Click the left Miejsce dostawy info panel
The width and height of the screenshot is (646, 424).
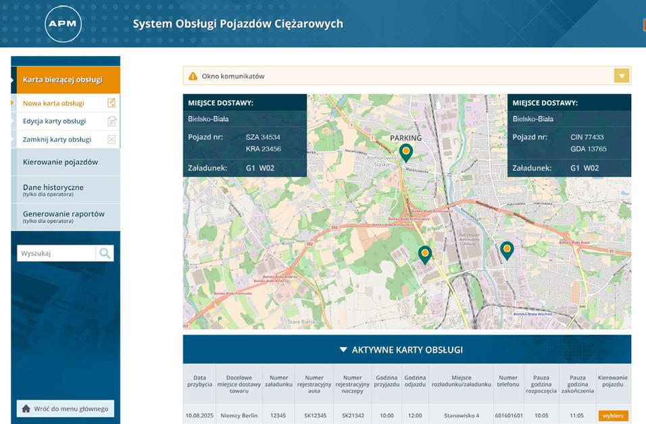(x=245, y=135)
